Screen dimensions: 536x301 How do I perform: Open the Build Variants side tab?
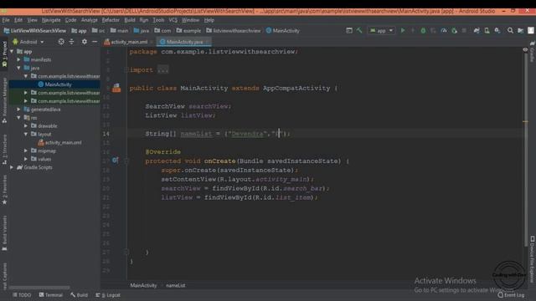(4, 233)
